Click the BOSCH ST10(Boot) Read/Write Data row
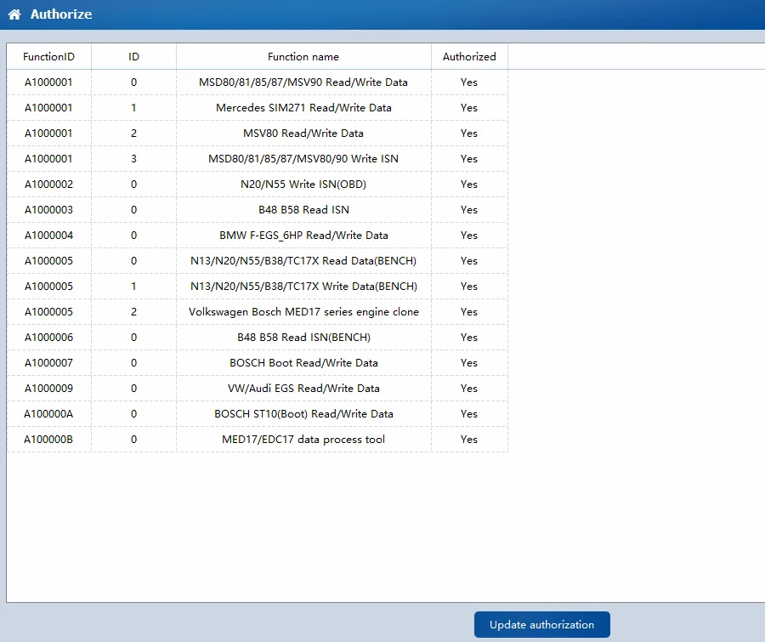The image size is (765, 642). tap(303, 414)
